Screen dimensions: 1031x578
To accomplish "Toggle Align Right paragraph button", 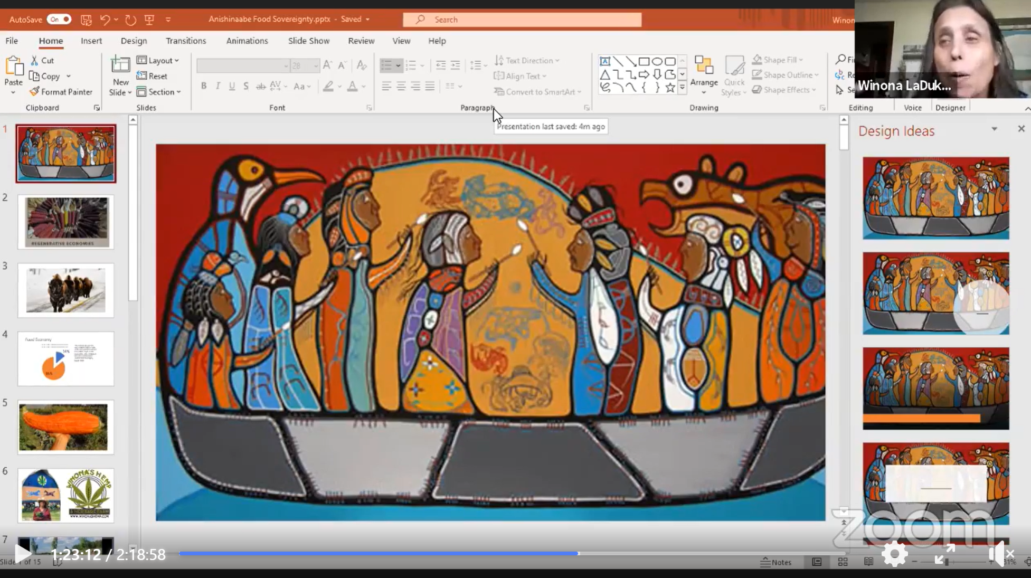I will [x=415, y=86].
